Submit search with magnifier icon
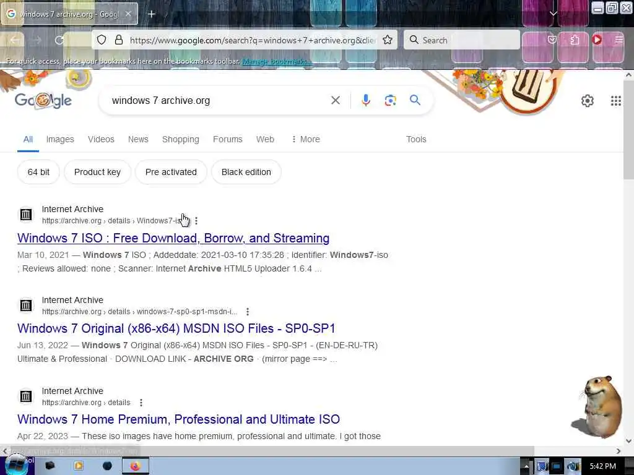This screenshot has width=634, height=475. coord(415,100)
